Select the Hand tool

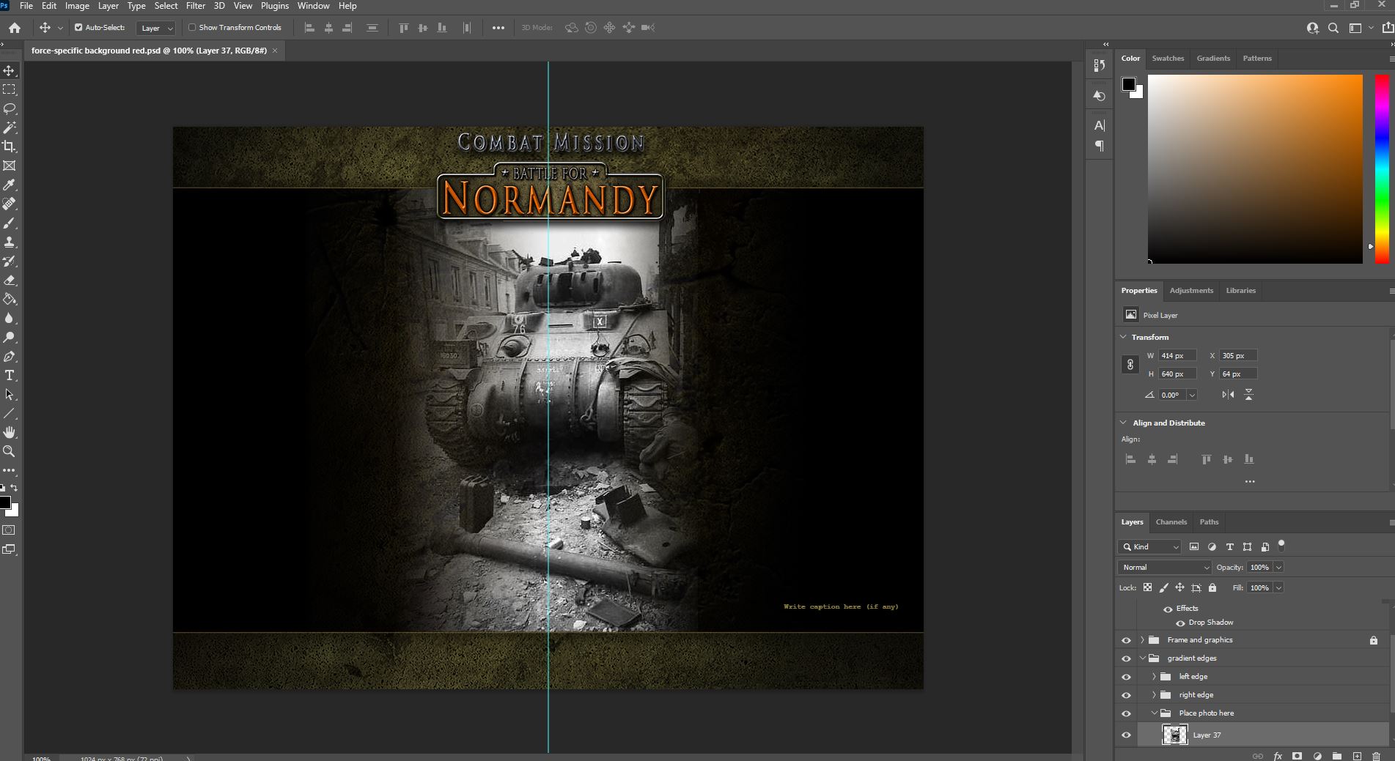(10, 432)
